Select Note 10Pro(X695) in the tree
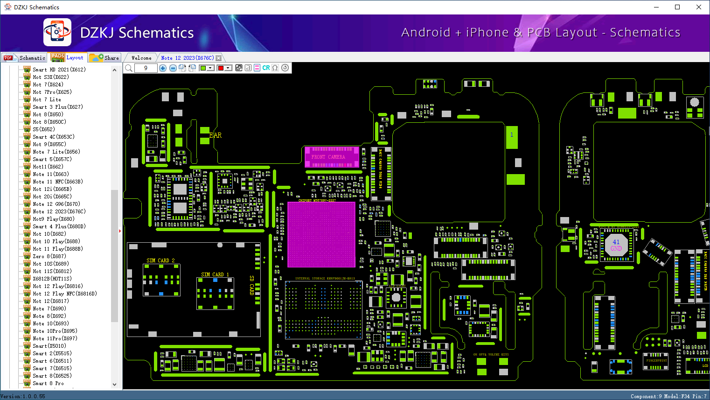710x400 pixels. [x=55, y=331]
